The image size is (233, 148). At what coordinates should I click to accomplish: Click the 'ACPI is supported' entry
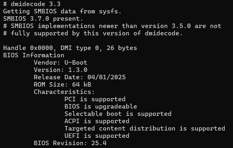click(97, 121)
